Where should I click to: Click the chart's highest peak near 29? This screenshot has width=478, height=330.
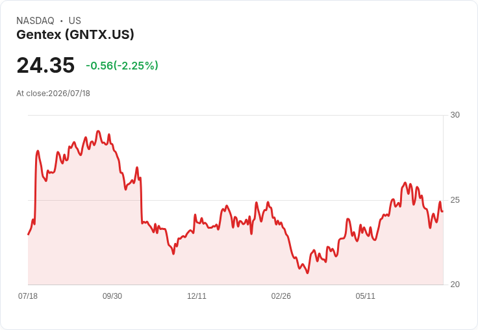(98, 131)
